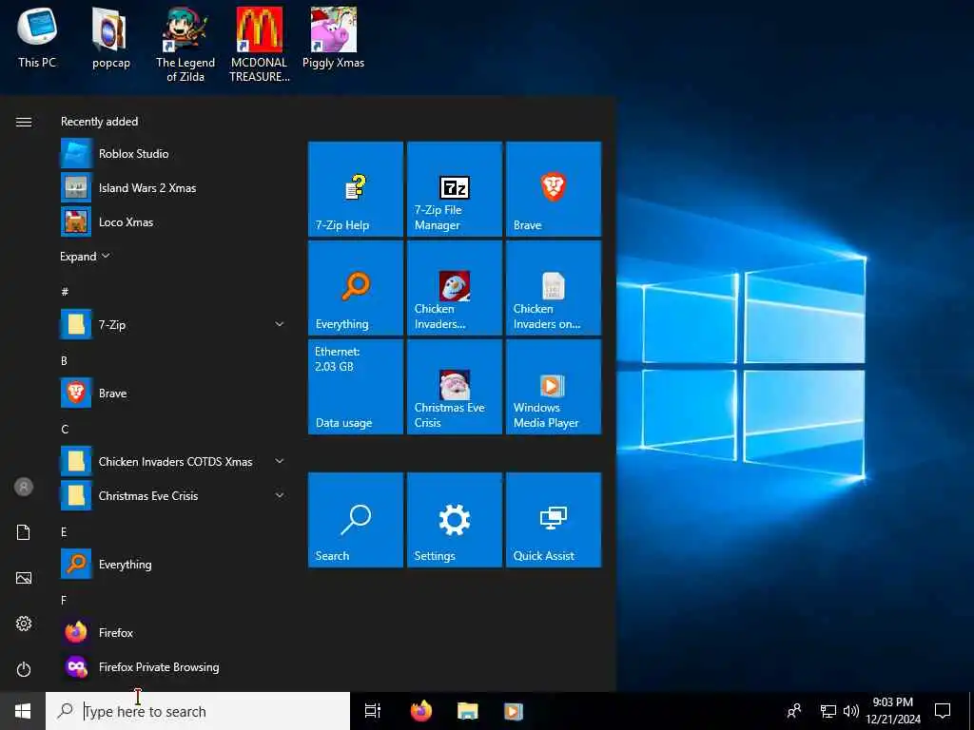Open the 7-Zip folder icon in list
This screenshot has height=730, width=974.
[x=76, y=325]
